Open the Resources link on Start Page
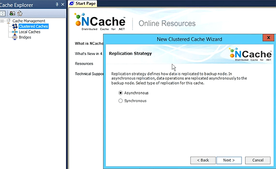 pyautogui.click(x=84, y=64)
